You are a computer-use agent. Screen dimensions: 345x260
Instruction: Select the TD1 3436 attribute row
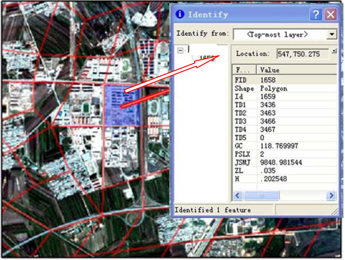click(285, 105)
